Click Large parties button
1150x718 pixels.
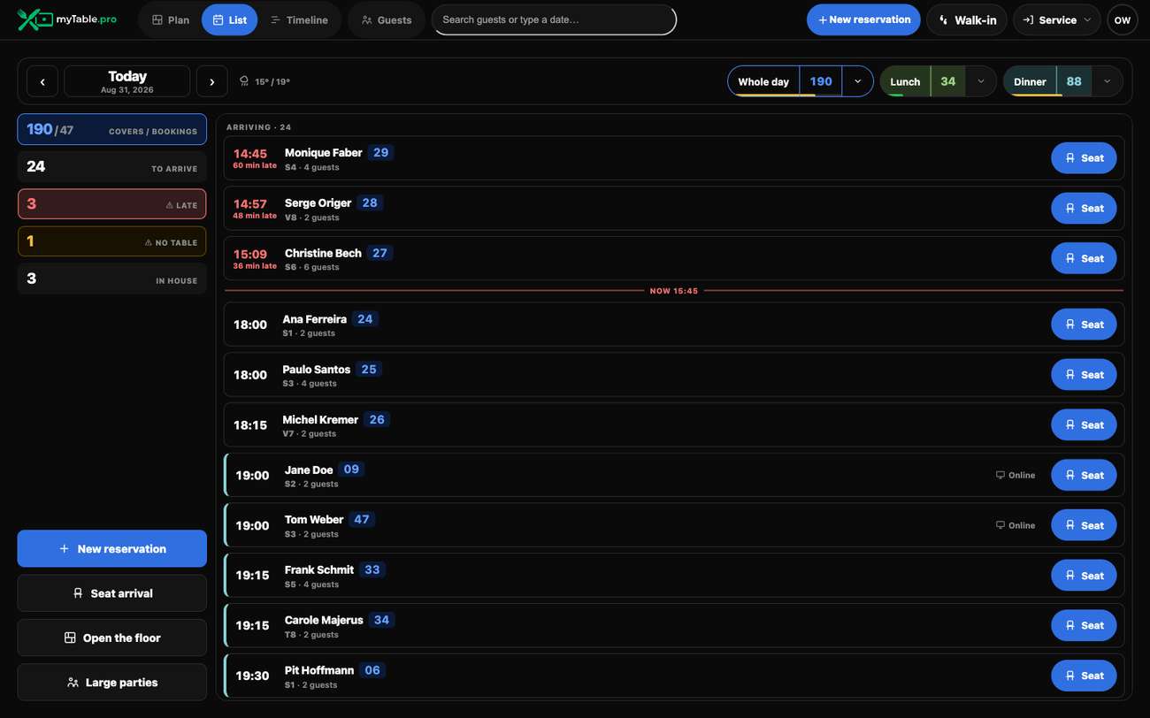[112, 683]
